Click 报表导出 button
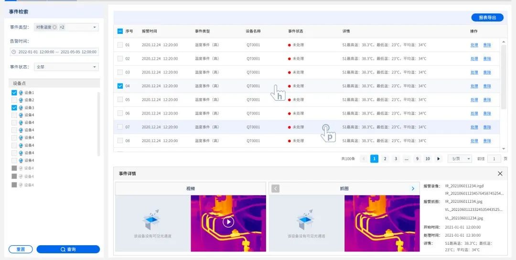 [487, 18]
